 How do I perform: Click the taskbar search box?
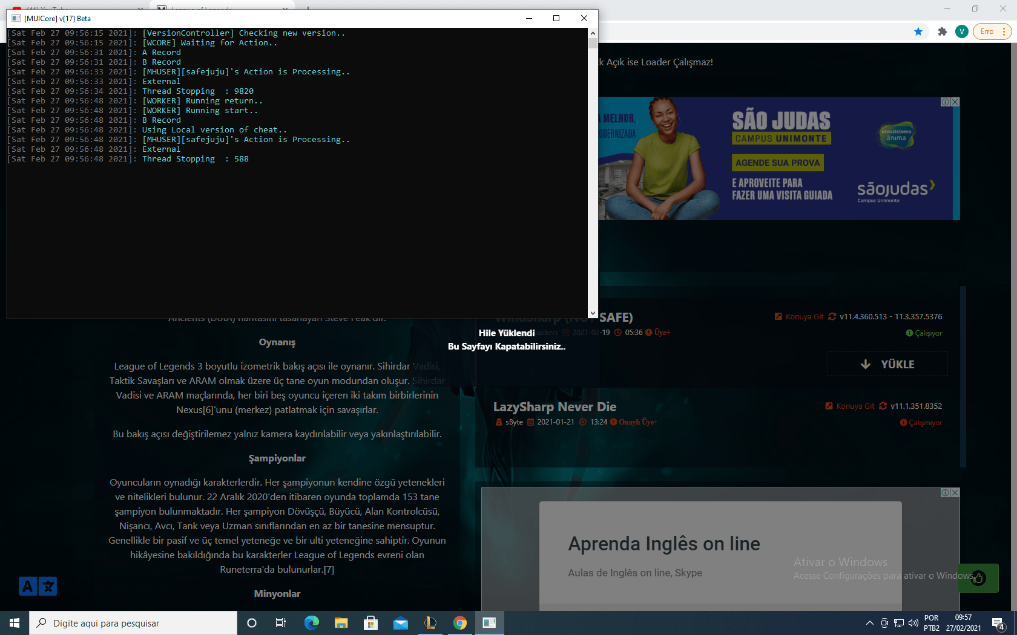point(133,623)
